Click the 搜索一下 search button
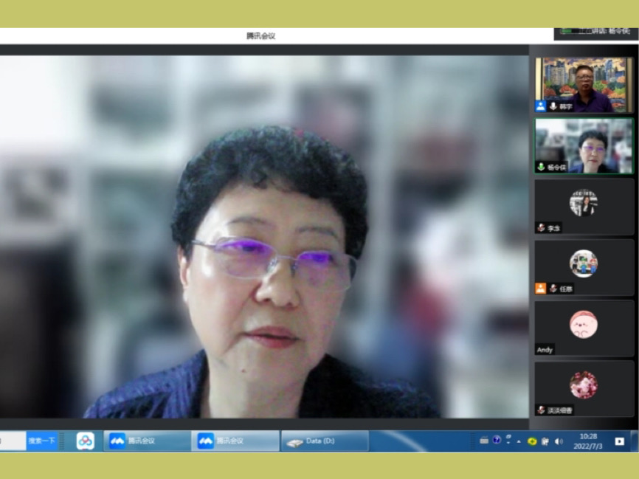This screenshot has height=479, width=639. coord(41,441)
